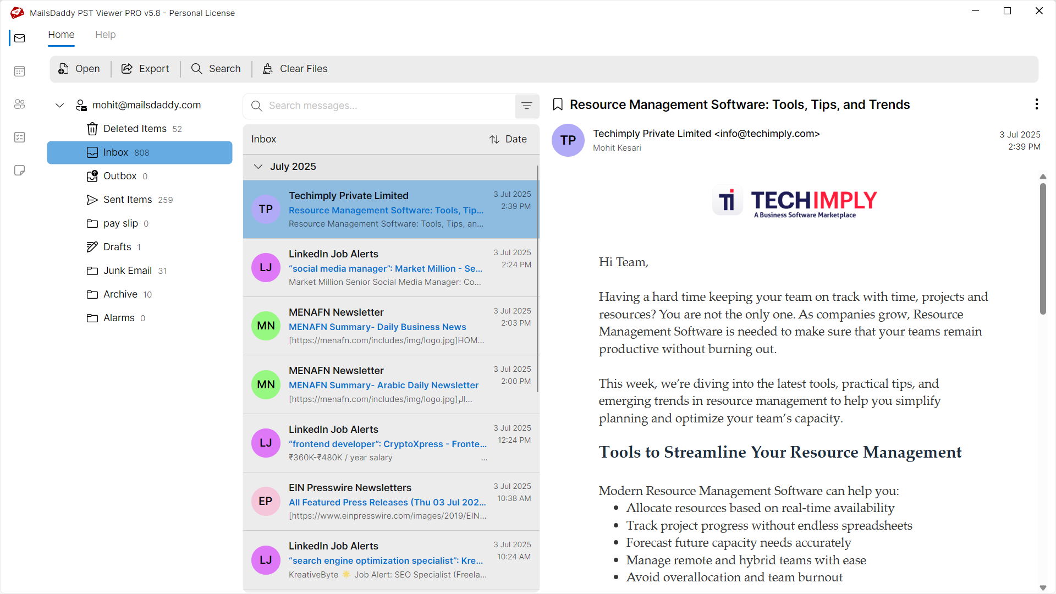Open the frontend developer CryptoXpress job alert
Image resolution: width=1056 pixels, height=594 pixels.
pyautogui.click(x=391, y=443)
